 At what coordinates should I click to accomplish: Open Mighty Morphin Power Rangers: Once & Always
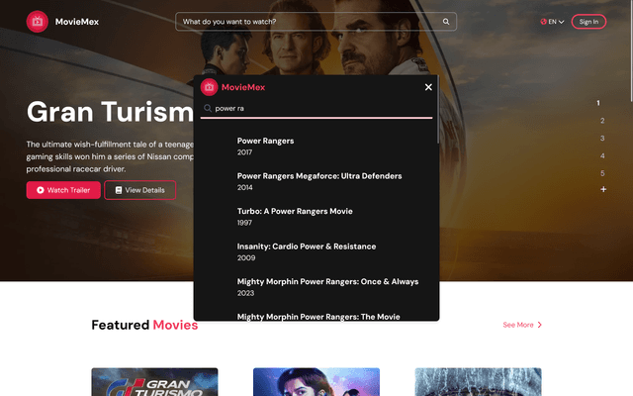(x=316, y=287)
